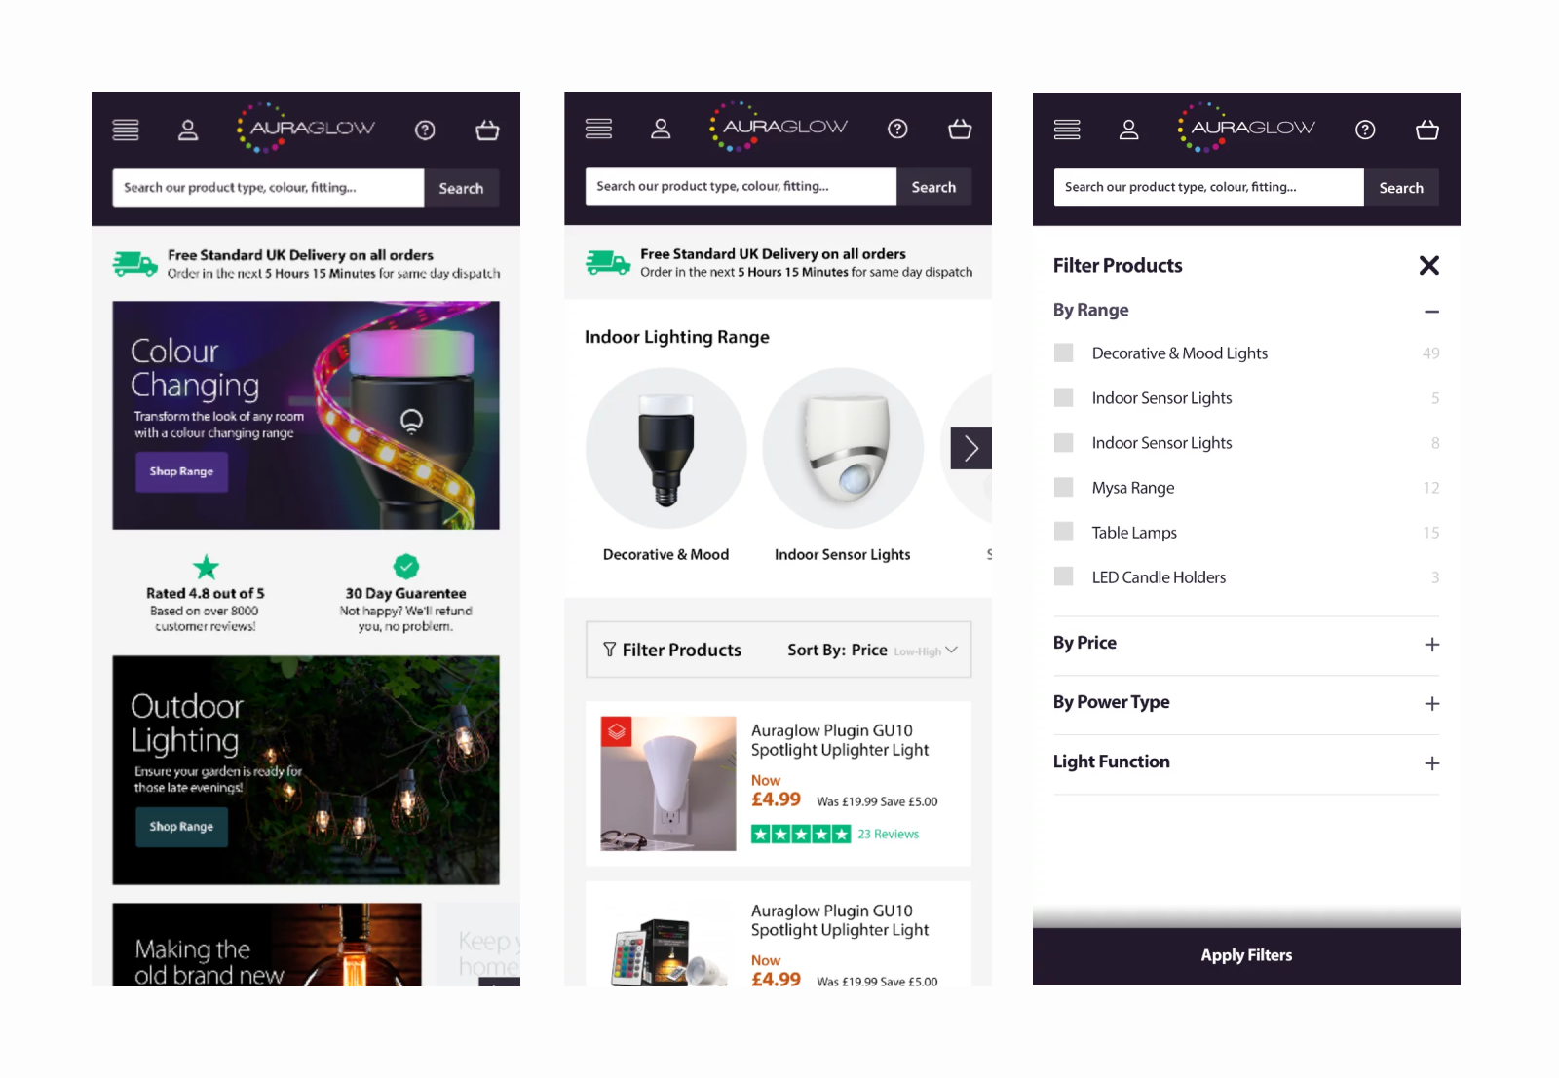Open shopping basket in filter screen
The image size is (1559, 1078).
(1427, 130)
